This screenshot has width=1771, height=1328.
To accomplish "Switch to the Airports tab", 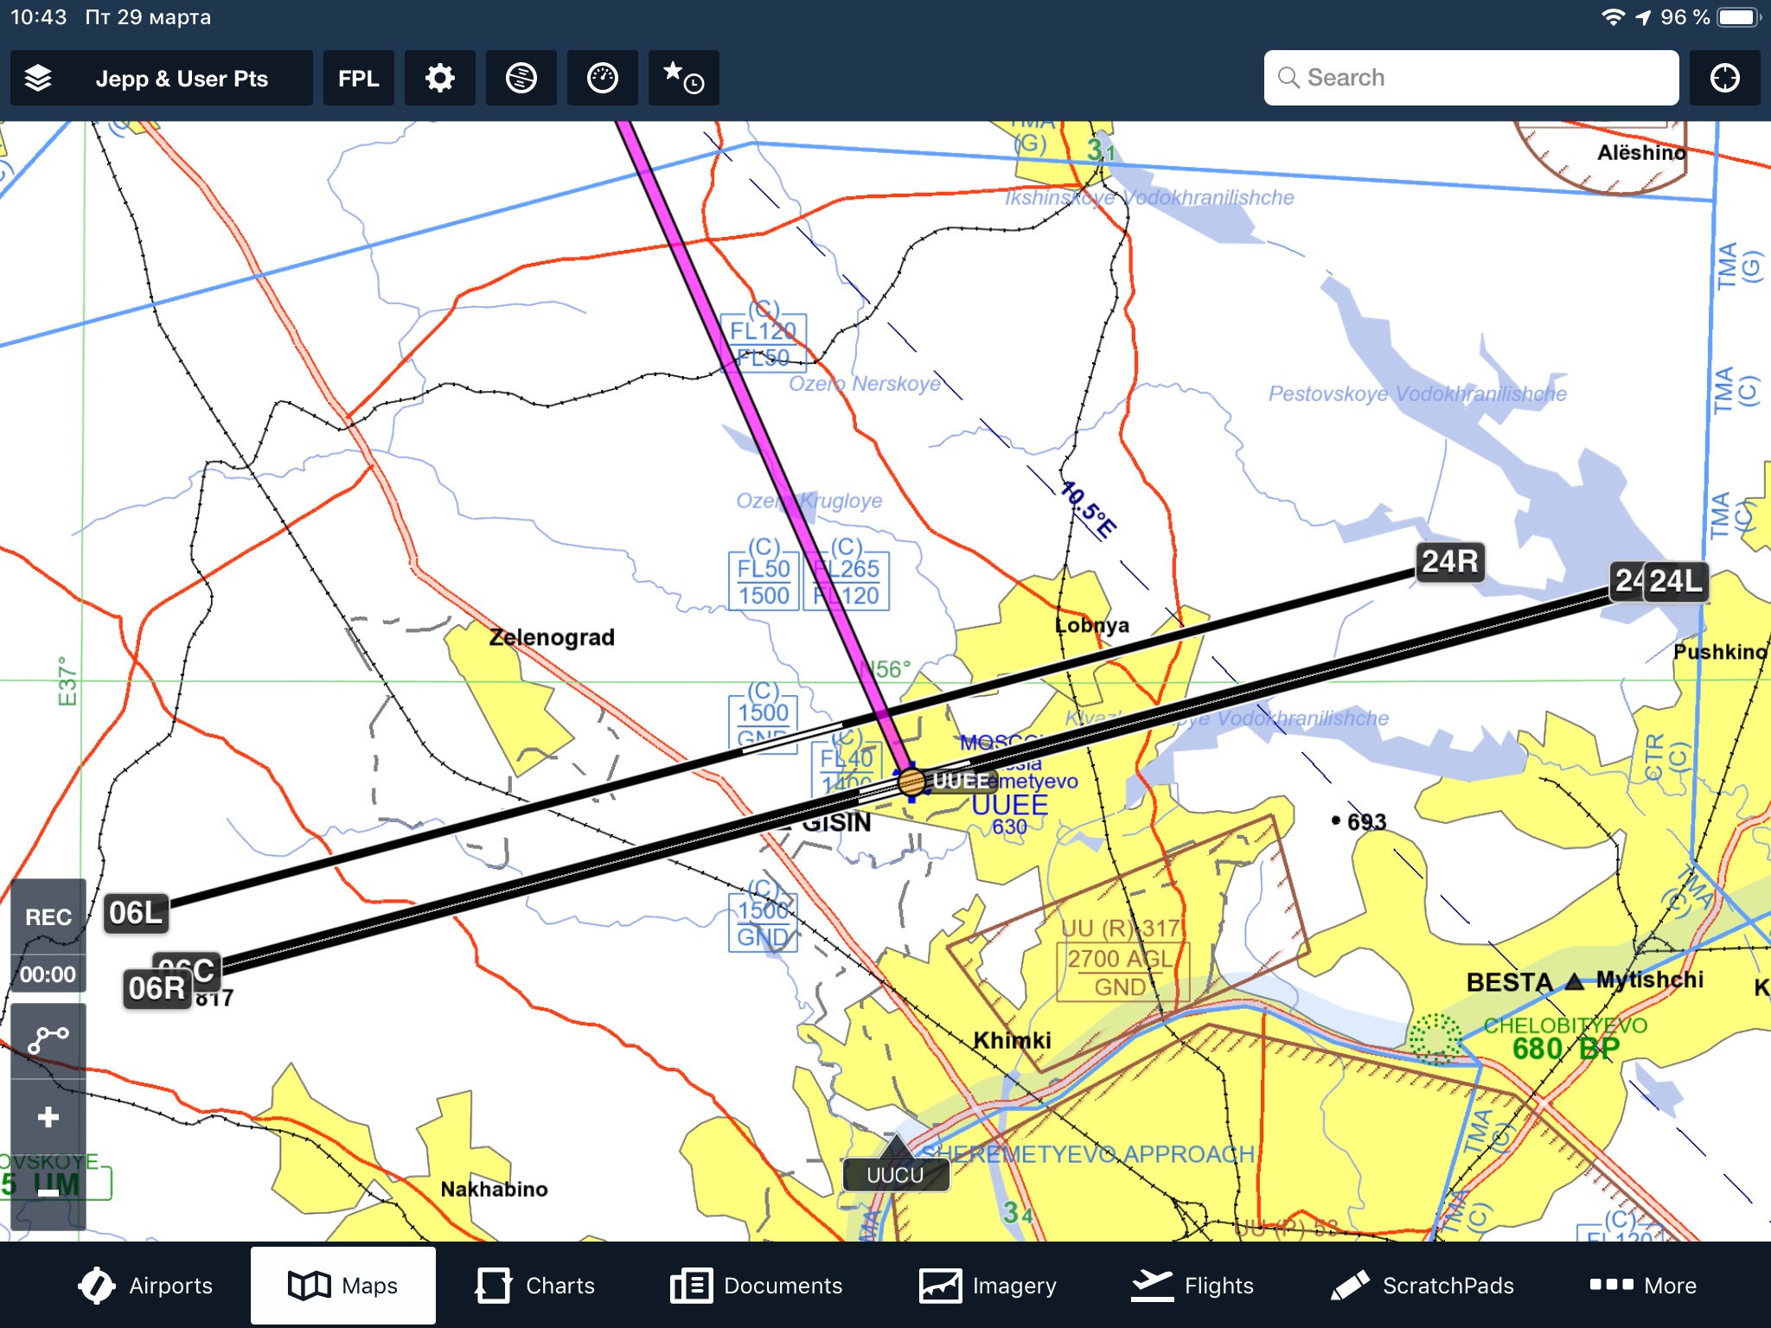I will tap(145, 1286).
